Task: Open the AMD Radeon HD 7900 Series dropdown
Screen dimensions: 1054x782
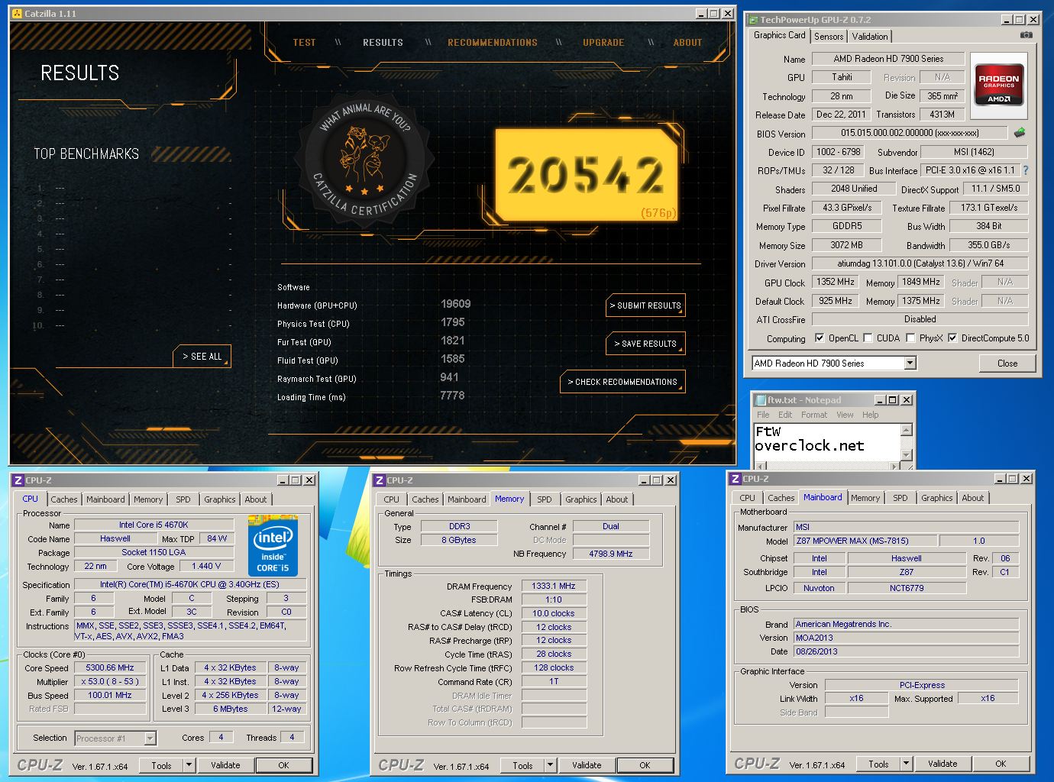Action: pos(910,364)
